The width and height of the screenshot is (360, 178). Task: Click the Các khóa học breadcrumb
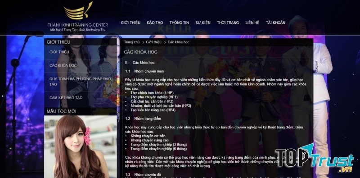[x=178, y=42]
